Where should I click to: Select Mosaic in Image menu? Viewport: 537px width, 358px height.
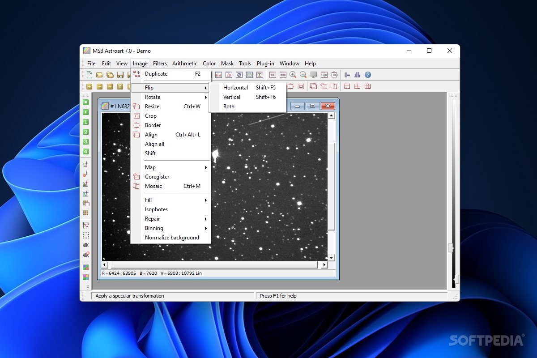170,186
